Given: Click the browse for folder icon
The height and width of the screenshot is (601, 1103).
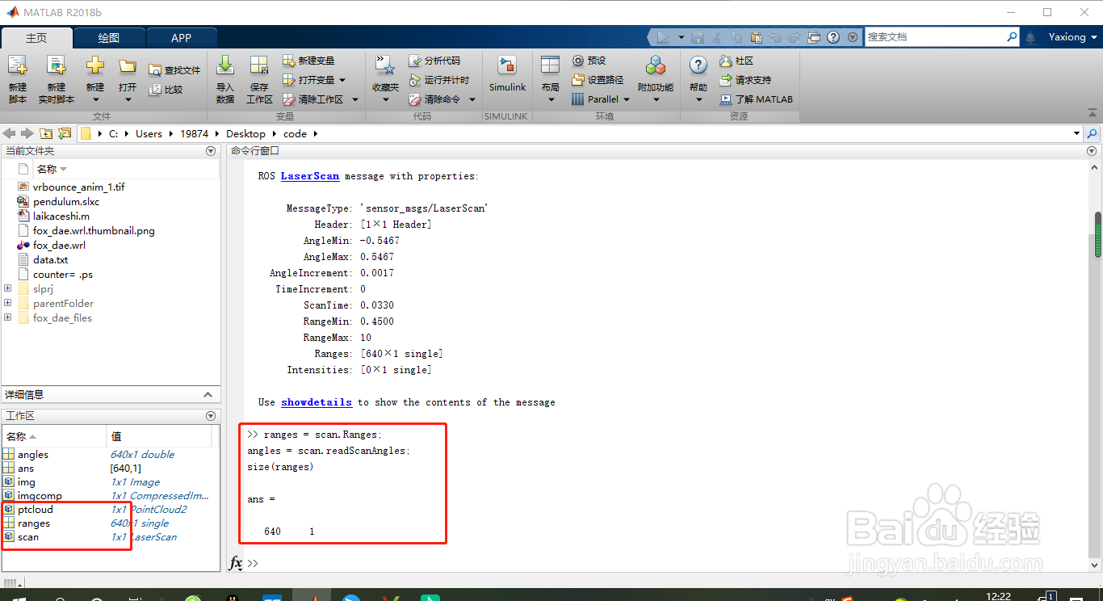Looking at the screenshot, I should (65, 133).
